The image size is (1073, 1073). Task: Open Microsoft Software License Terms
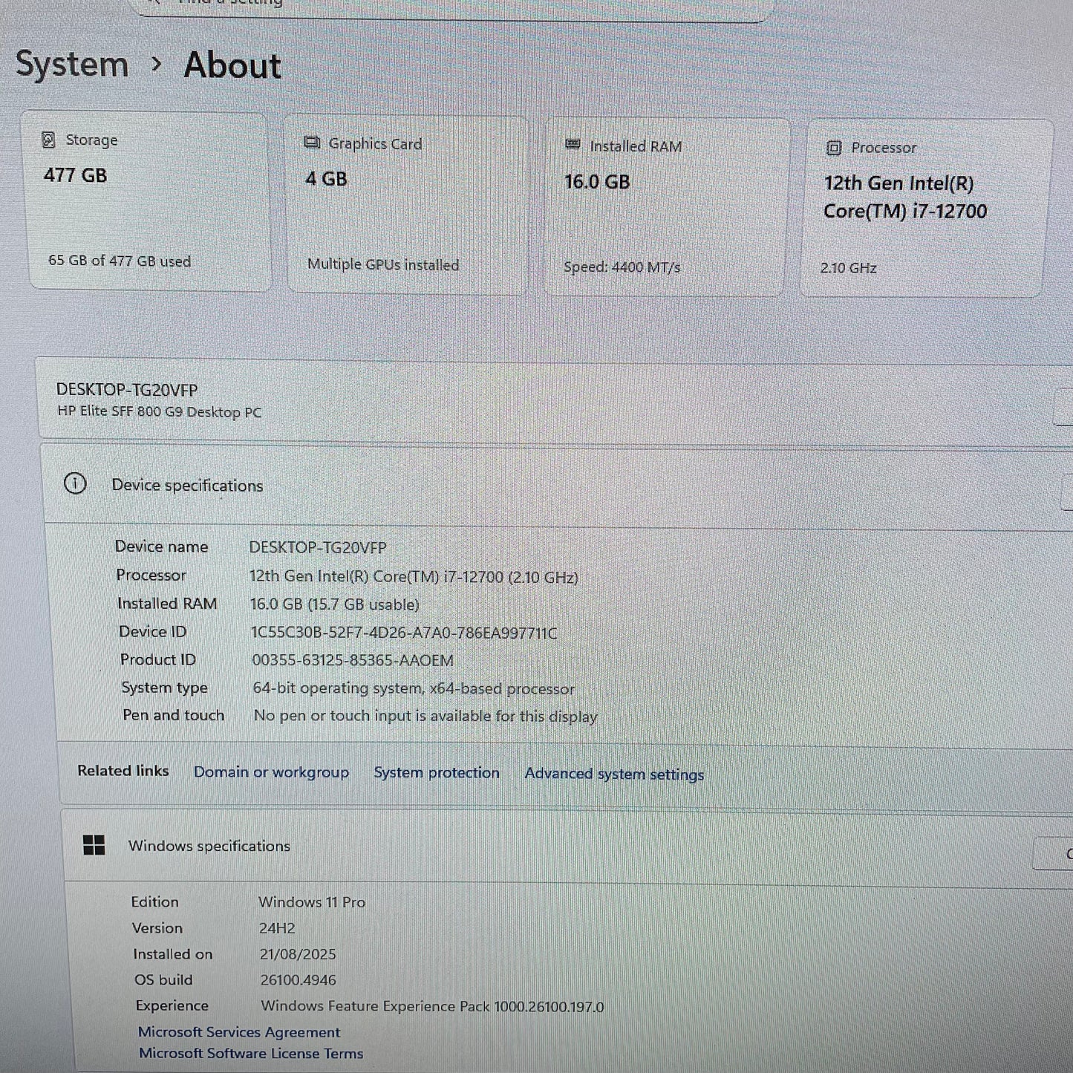250,1054
